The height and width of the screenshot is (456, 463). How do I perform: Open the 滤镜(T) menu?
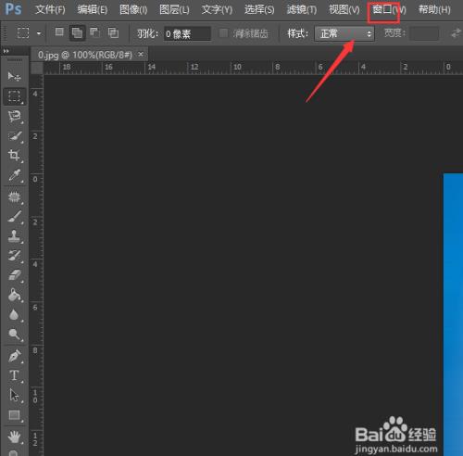pyautogui.click(x=301, y=9)
